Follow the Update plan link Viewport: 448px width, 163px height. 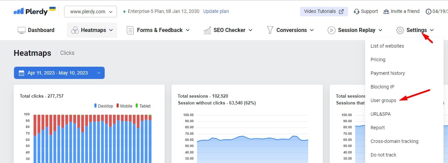(216, 11)
